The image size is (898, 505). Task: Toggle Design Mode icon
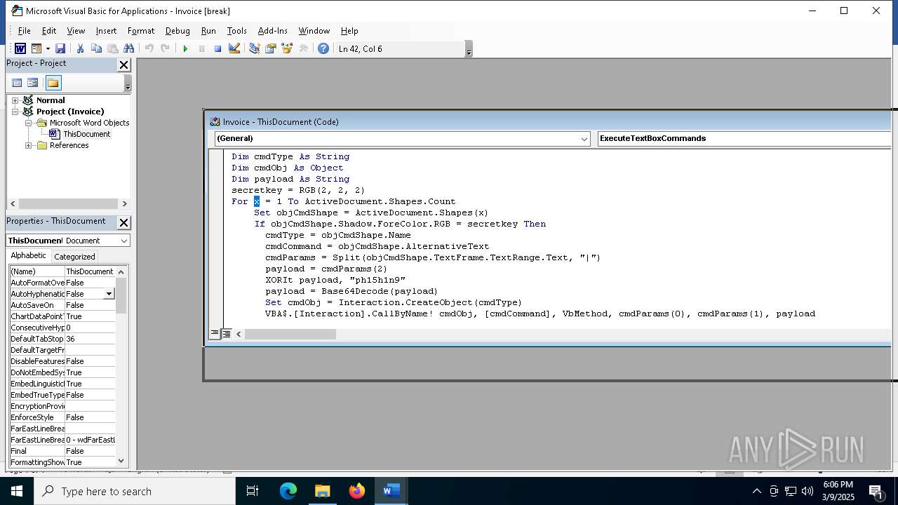[234, 48]
